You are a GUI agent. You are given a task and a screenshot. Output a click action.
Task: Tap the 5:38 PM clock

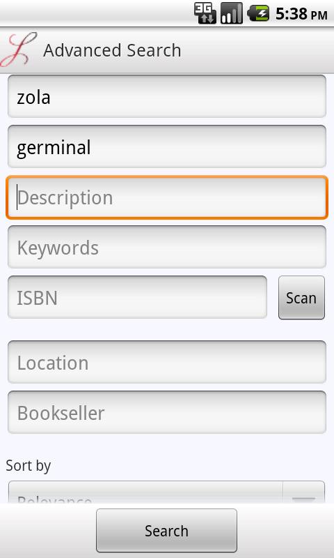[x=301, y=14]
